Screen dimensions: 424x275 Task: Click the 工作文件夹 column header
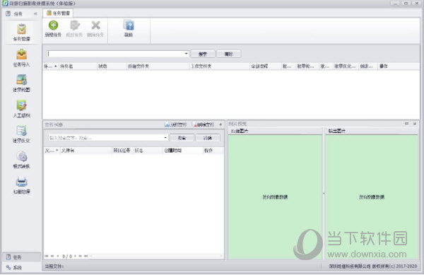click(220, 66)
